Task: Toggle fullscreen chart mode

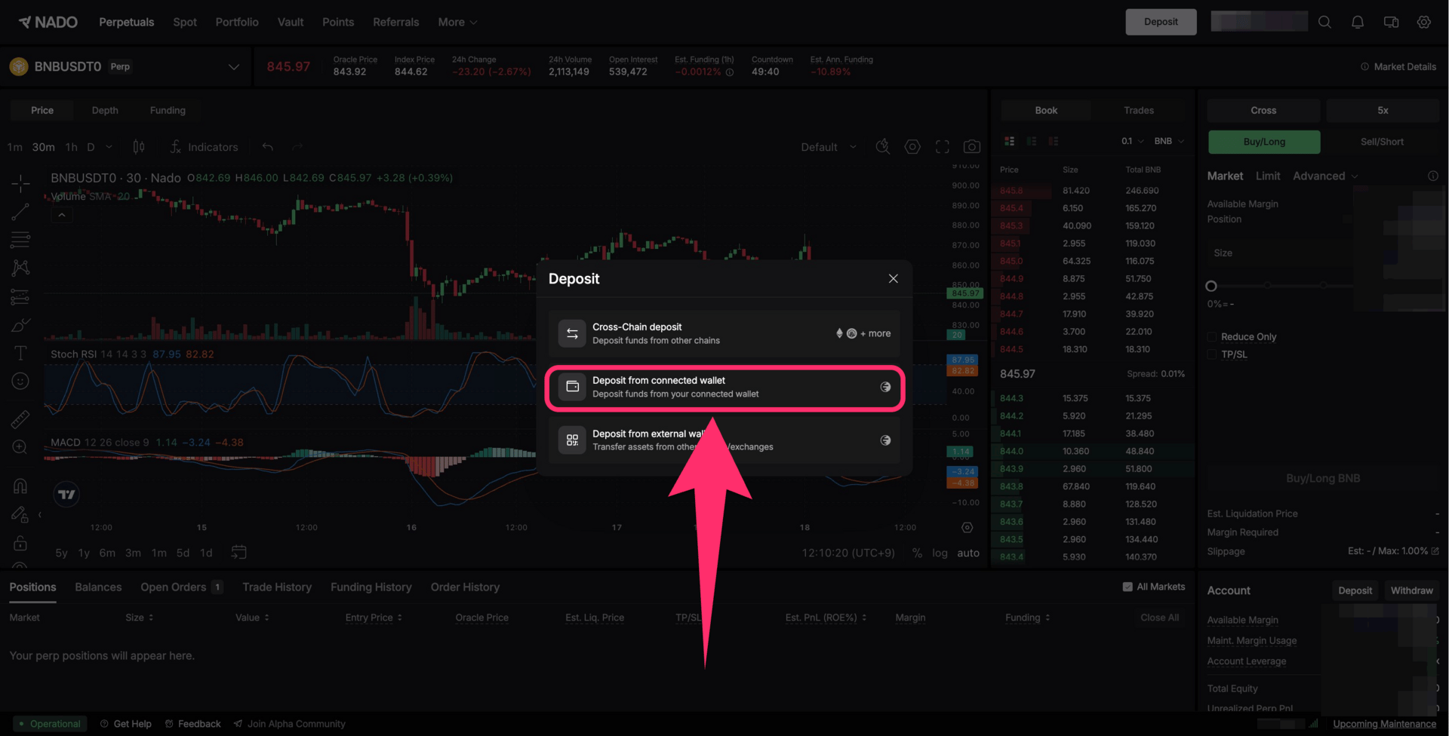Action: [x=943, y=147]
